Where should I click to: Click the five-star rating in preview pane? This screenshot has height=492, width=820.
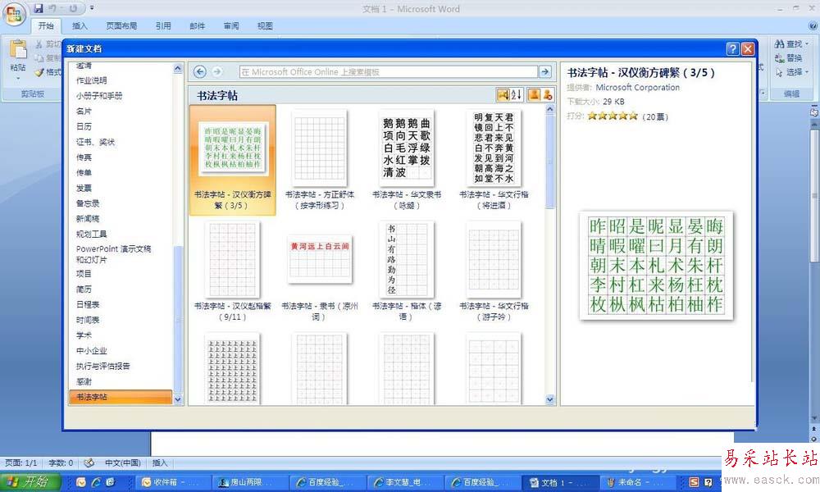pyautogui.click(x=613, y=116)
